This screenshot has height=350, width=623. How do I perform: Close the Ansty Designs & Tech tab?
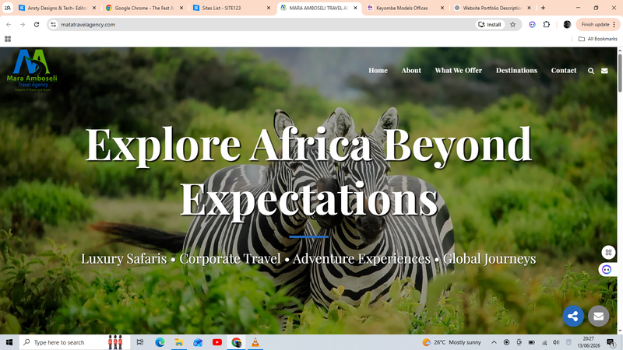coord(94,8)
